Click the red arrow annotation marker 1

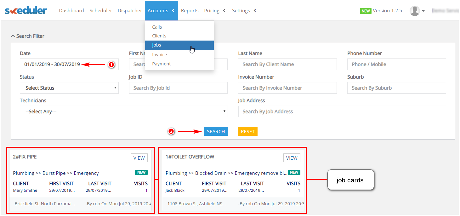tap(111, 64)
